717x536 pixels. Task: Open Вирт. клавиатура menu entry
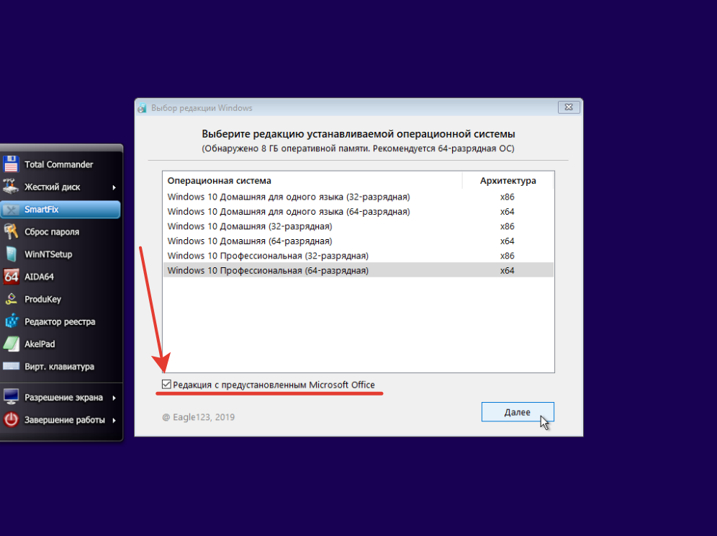[60, 366]
